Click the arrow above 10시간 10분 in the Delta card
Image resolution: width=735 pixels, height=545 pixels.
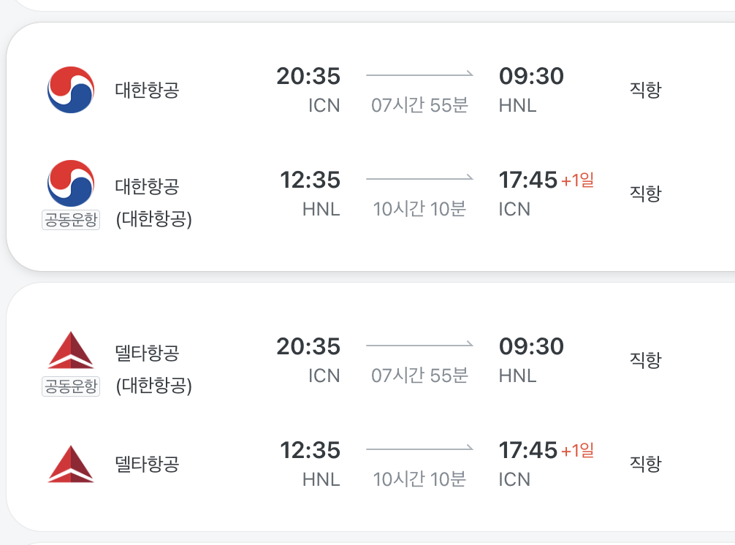click(419, 449)
